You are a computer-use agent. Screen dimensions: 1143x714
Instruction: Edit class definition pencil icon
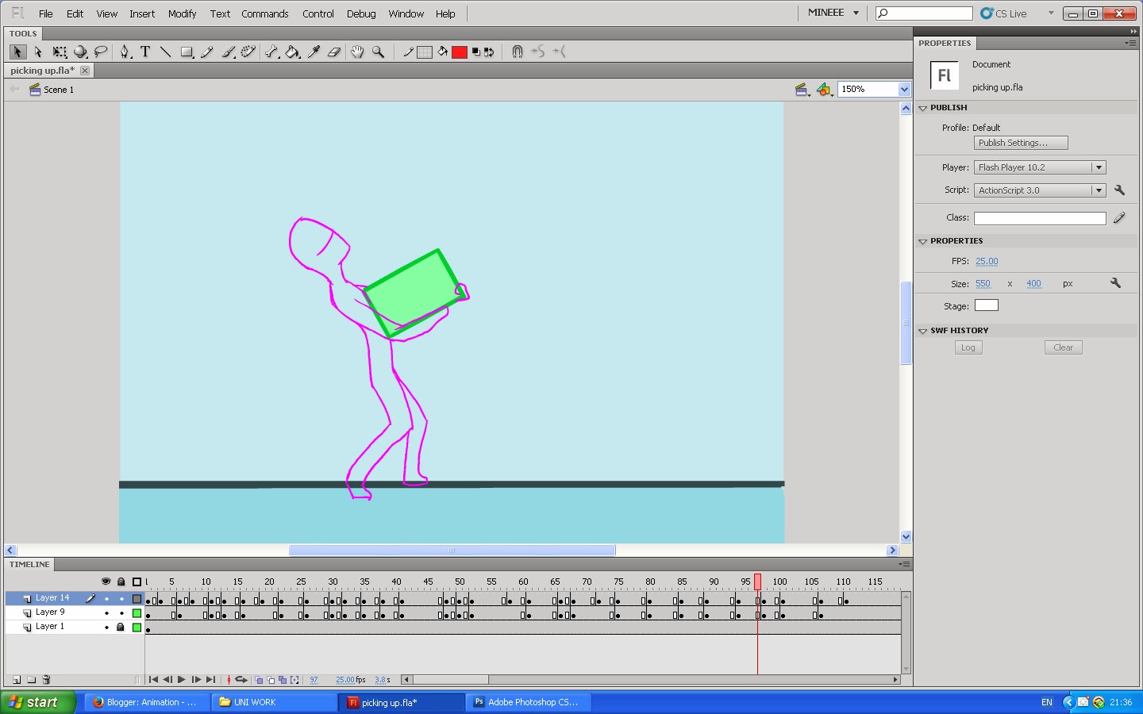click(1119, 217)
